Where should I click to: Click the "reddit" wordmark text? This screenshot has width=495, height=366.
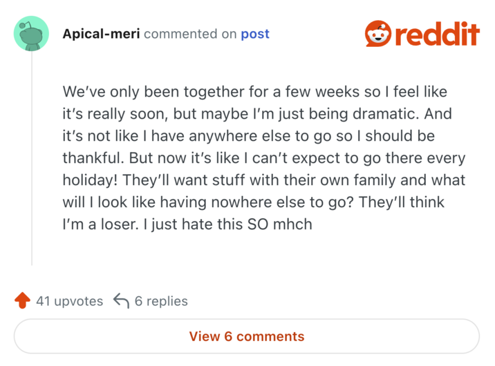click(x=437, y=33)
